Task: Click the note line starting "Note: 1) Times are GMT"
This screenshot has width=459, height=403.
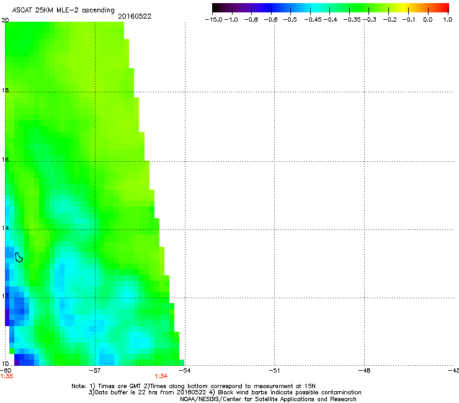Action: point(194,386)
